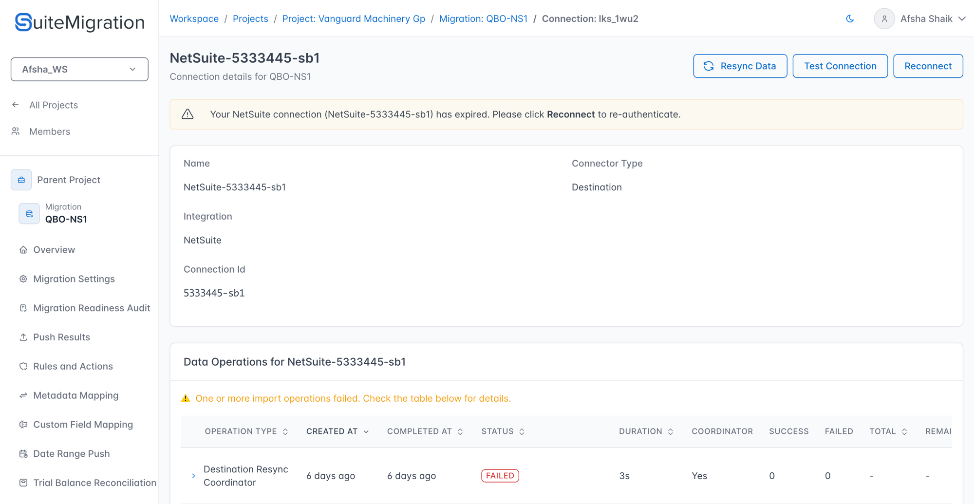Open Rules and Actions page
This screenshot has width=974, height=504.
[x=73, y=366]
